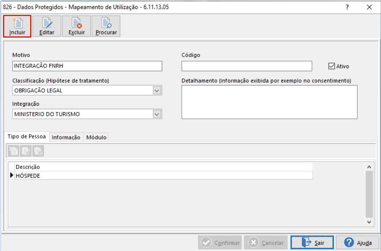
Task: Click the row indicator arrow beside HÓSPEDE
Action: click(x=11, y=175)
